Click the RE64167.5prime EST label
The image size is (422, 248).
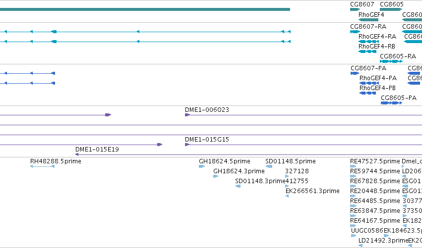pos(375,221)
